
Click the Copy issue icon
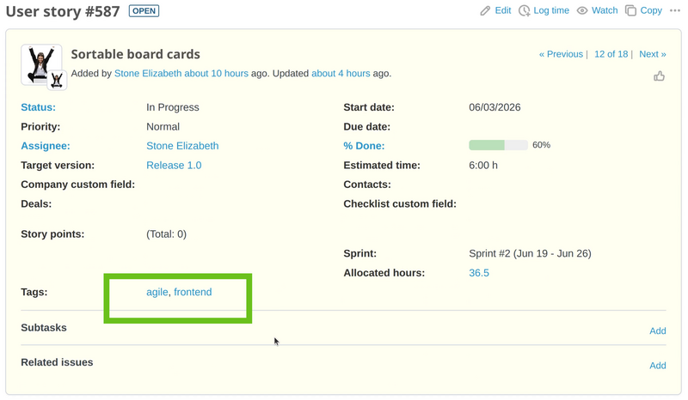[x=630, y=10]
